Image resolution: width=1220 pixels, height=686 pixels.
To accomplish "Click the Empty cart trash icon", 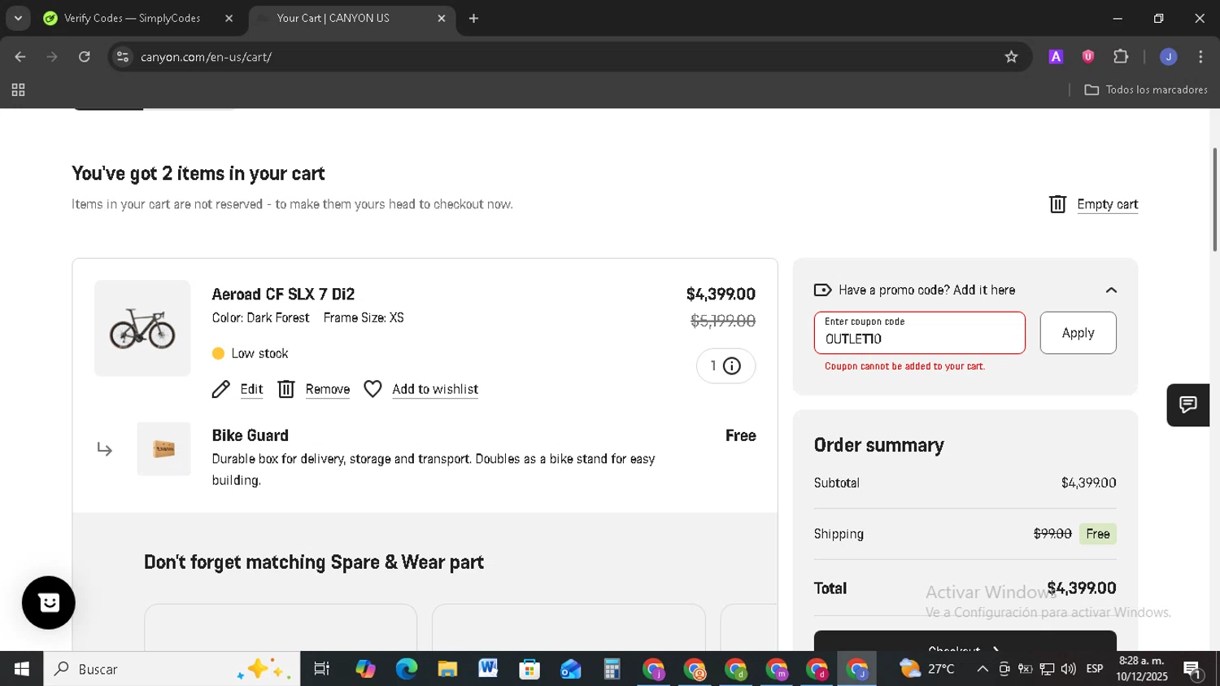I will point(1057,204).
